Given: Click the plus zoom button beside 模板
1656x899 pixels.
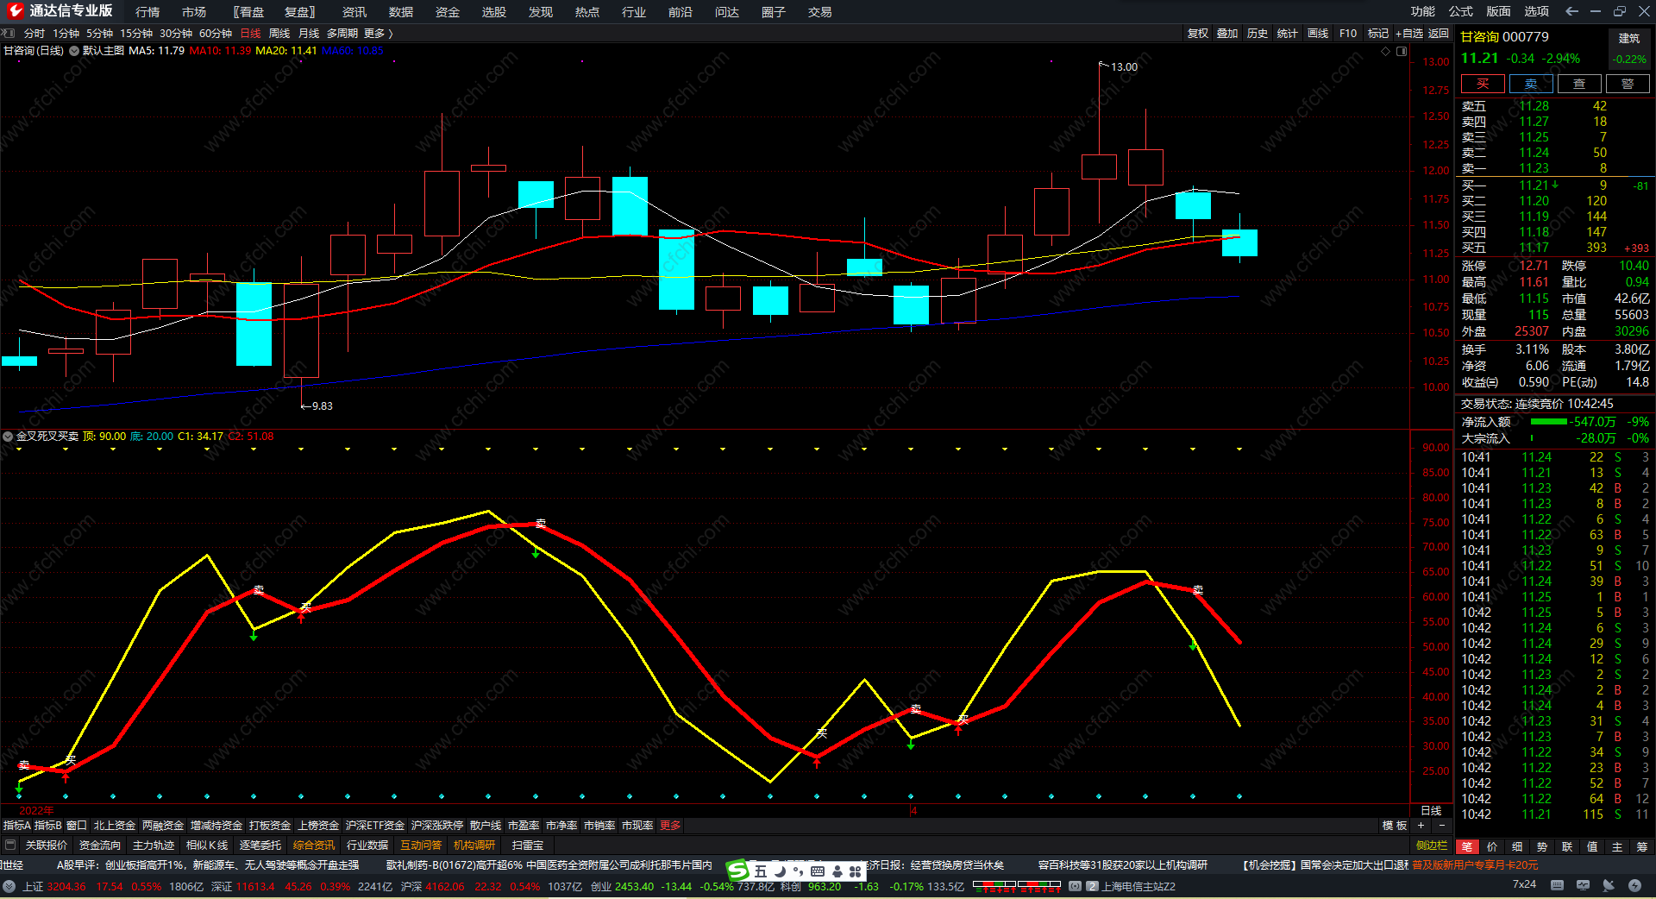Looking at the screenshot, I should pos(1421,826).
